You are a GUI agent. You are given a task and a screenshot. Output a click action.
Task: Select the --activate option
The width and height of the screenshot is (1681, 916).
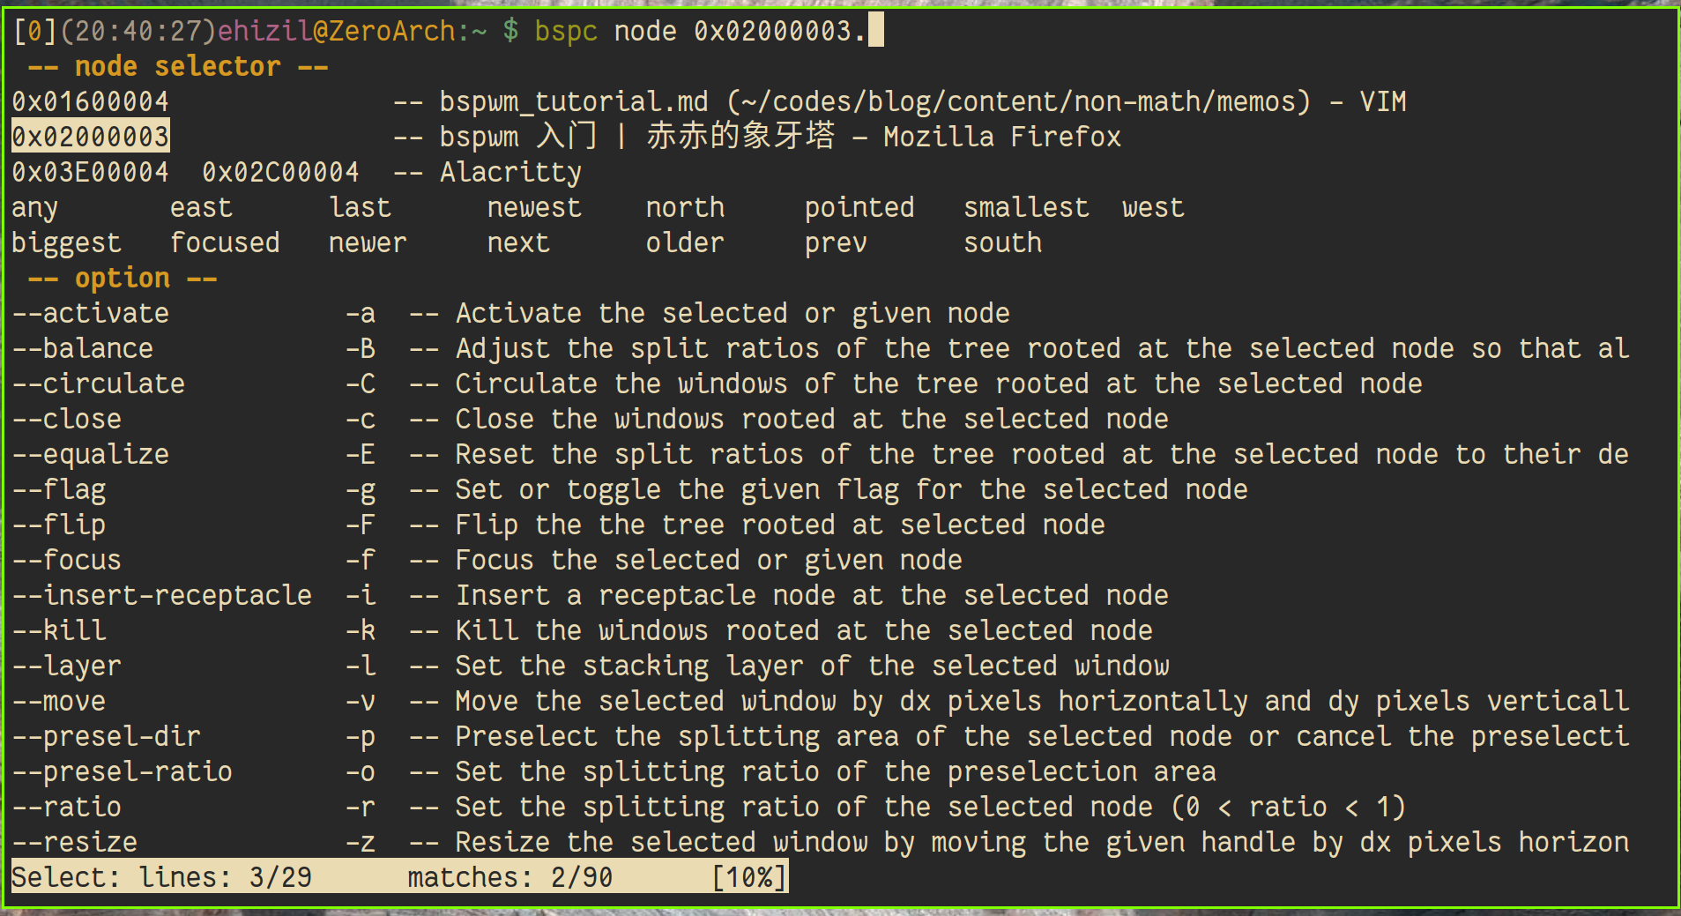coord(90,313)
